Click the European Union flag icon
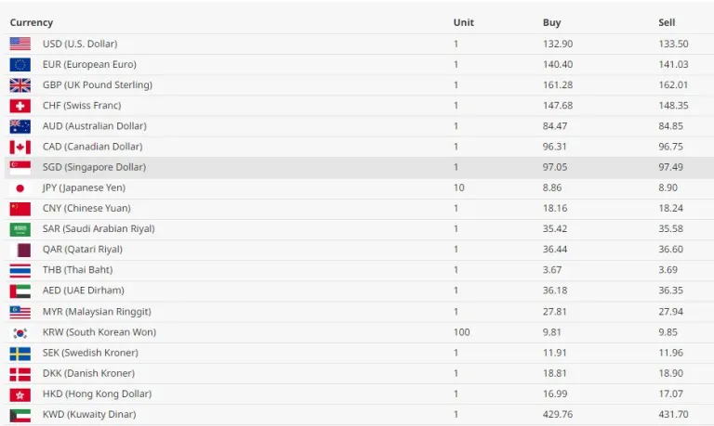The width and height of the screenshot is (714, 426). (20, 64)
